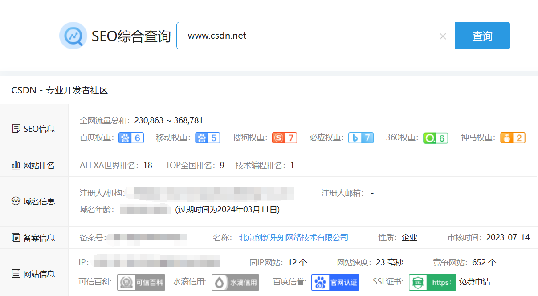Image resolution: width=538 pixels, height=296 pixels.
Task: Select the 域名信息 row label
Action: [39, 201]
